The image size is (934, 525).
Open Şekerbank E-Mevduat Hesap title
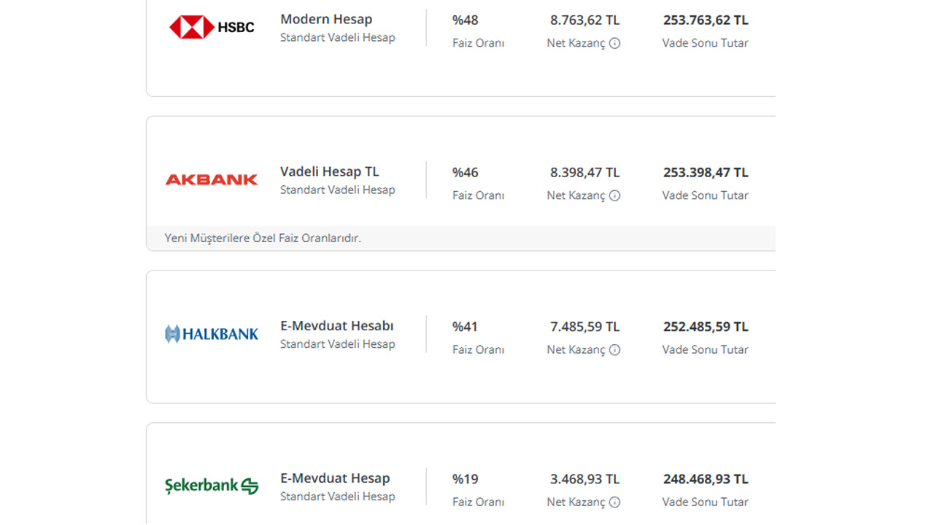click(x=335, y=478)
